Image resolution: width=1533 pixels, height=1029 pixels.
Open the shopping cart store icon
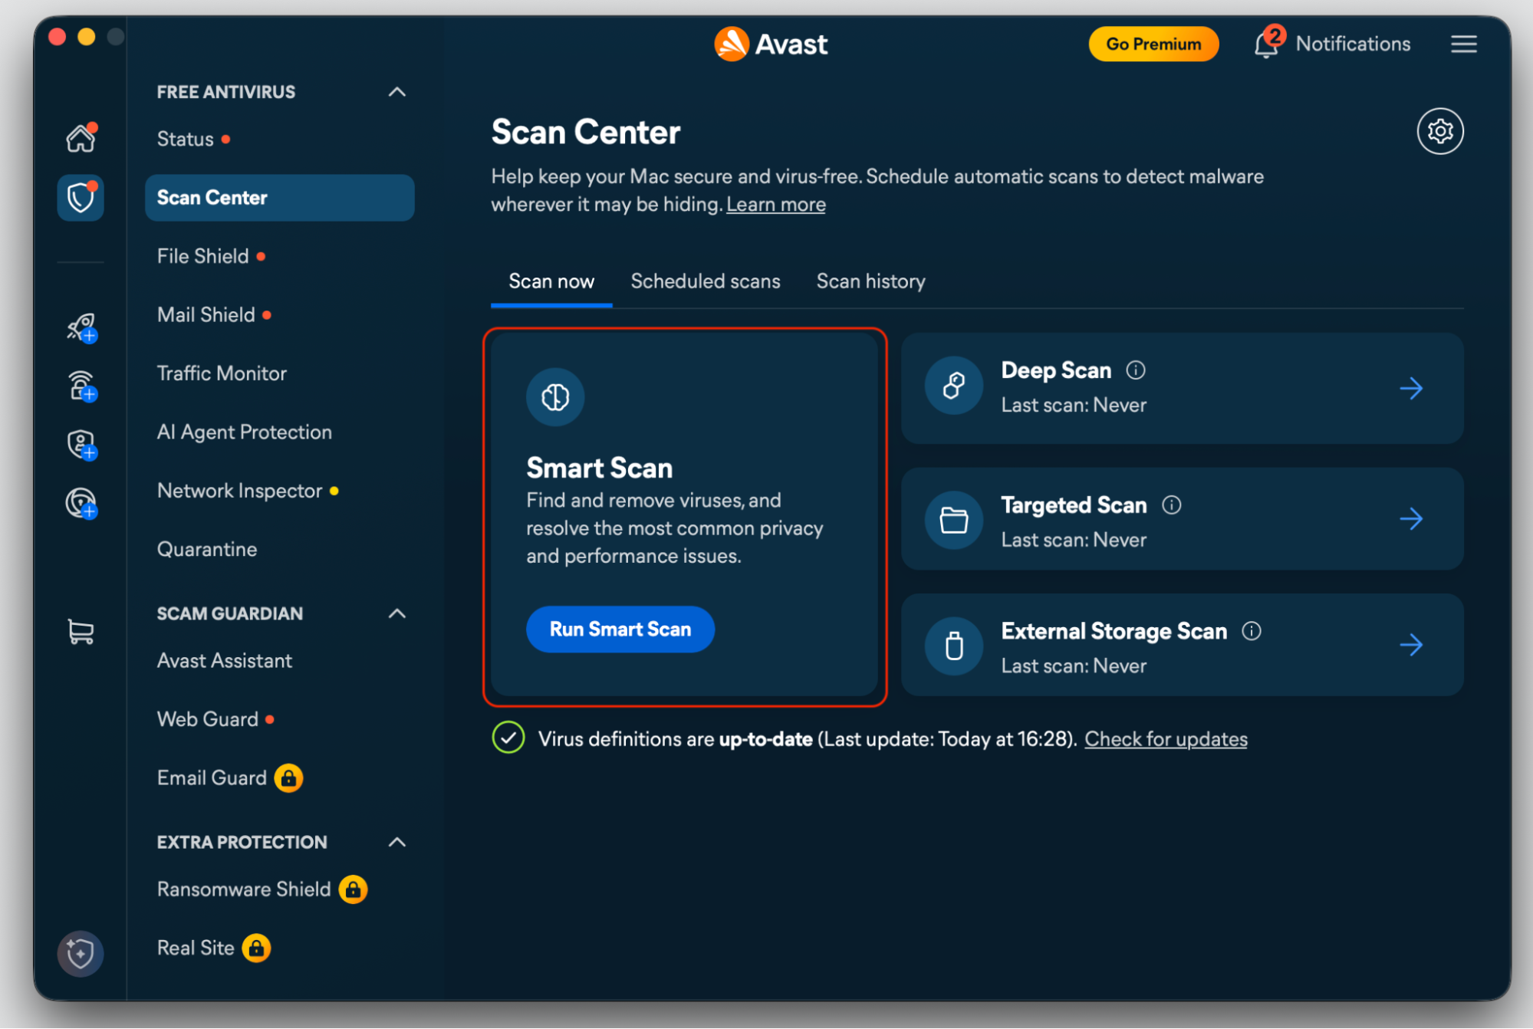(81, 632)
